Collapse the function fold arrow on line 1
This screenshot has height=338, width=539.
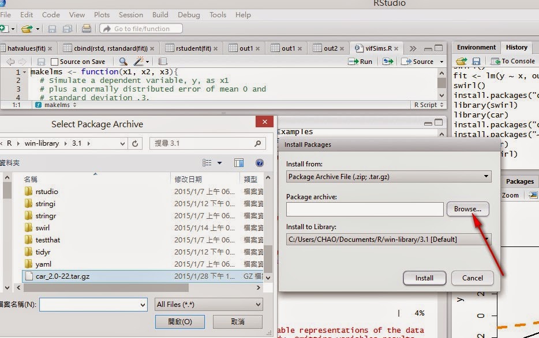coord(24,73)
